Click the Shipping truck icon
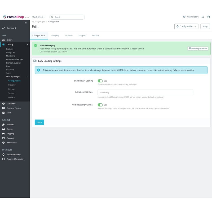The image size is (212, 212). 3,134
